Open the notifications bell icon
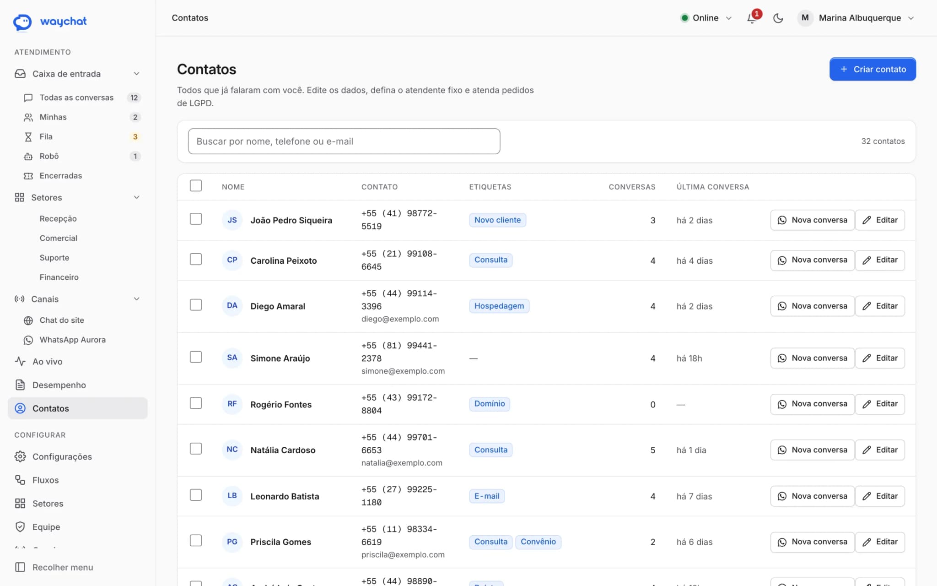 click(752, 18)
